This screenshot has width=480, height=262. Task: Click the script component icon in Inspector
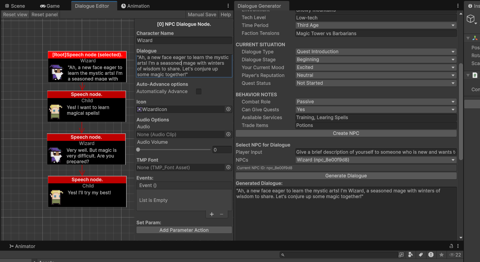pos(475,75)
